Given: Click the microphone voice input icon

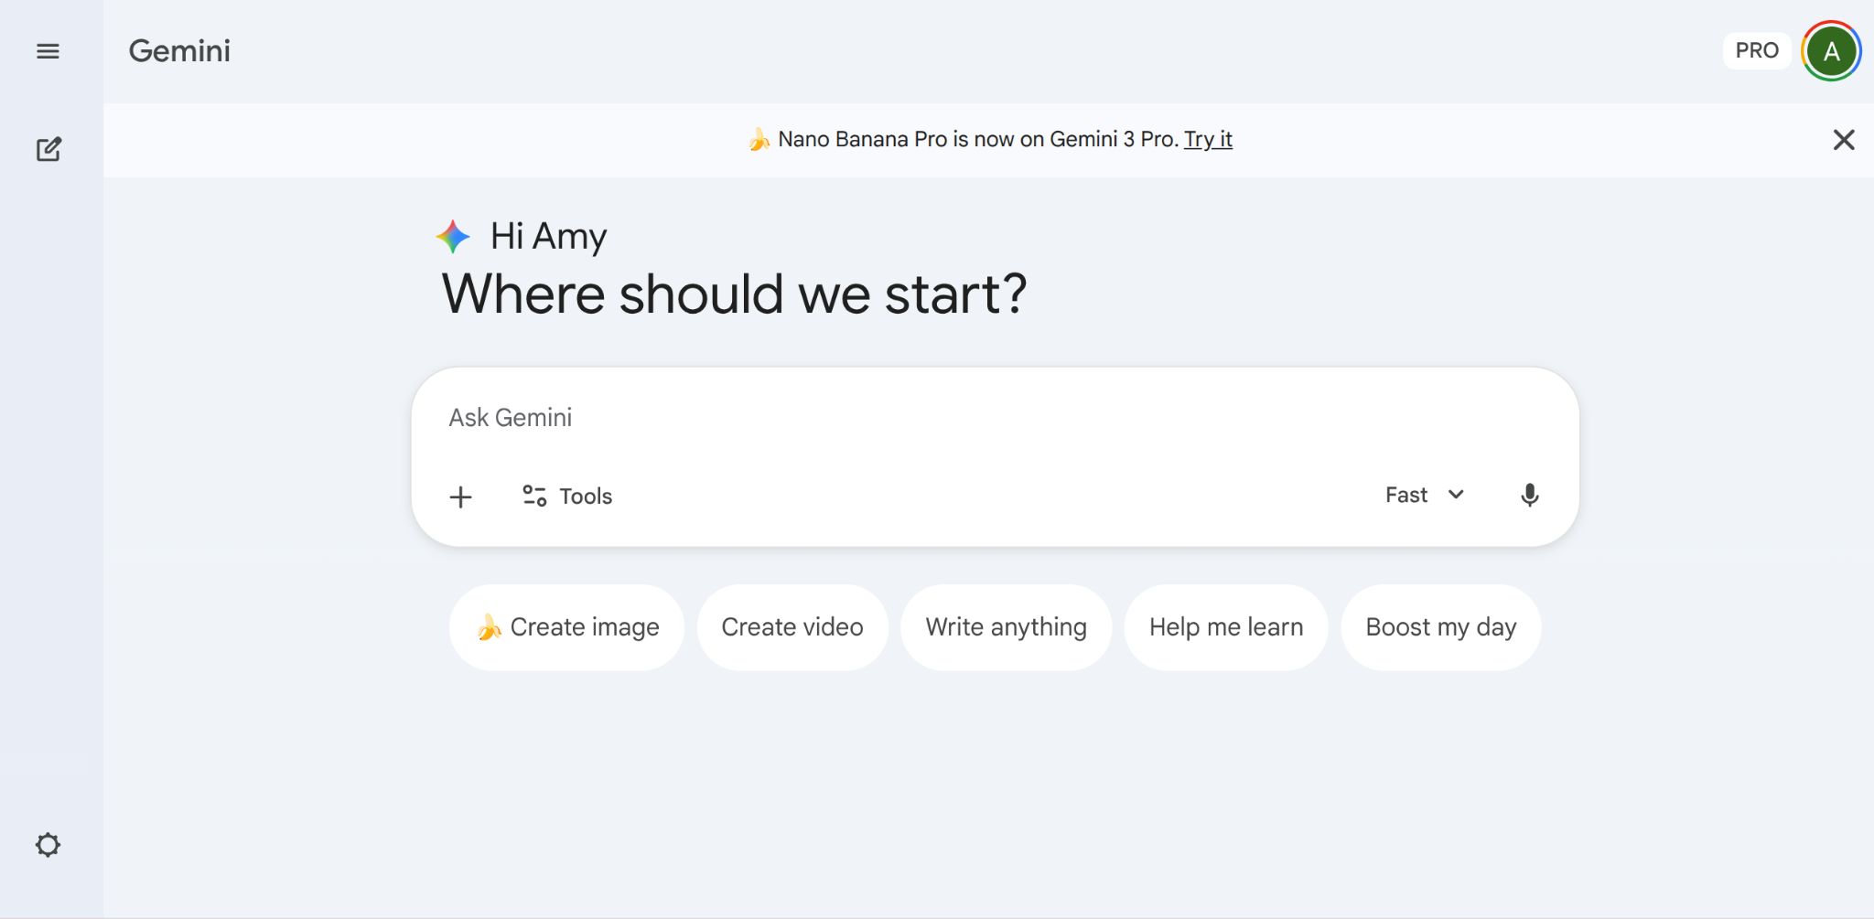Looking at the screenshot, I should 1529,496.
